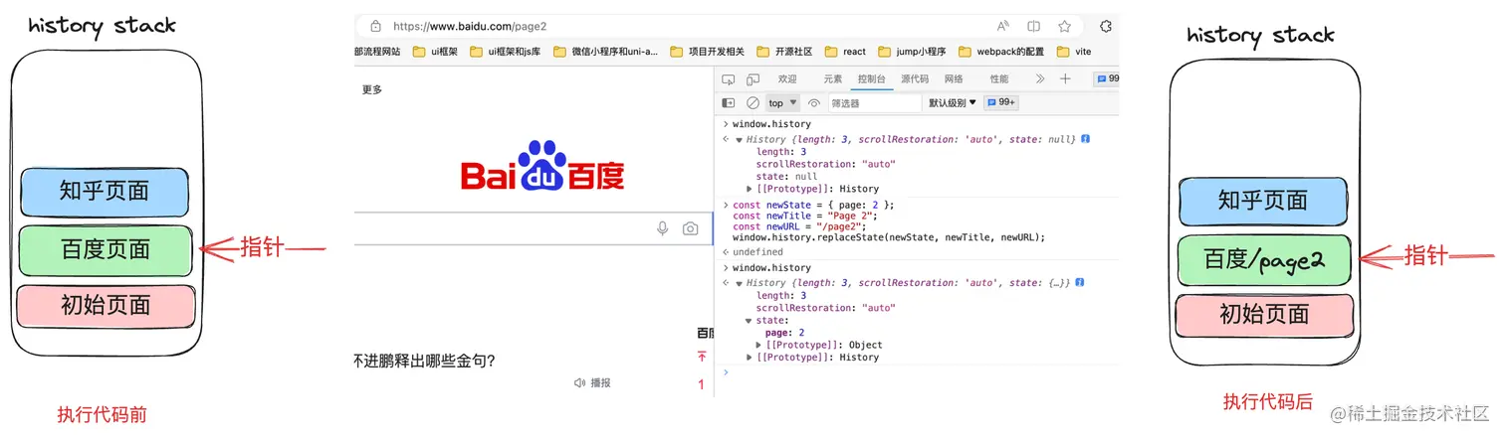Viewport: 1505px width, 439px height.
Task: Open the jump小程序 bookmark folder
Action: coord(913,52)
